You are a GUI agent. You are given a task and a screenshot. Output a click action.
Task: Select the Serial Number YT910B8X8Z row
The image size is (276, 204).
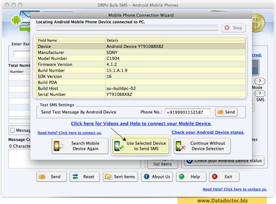[x=141, y=94]
